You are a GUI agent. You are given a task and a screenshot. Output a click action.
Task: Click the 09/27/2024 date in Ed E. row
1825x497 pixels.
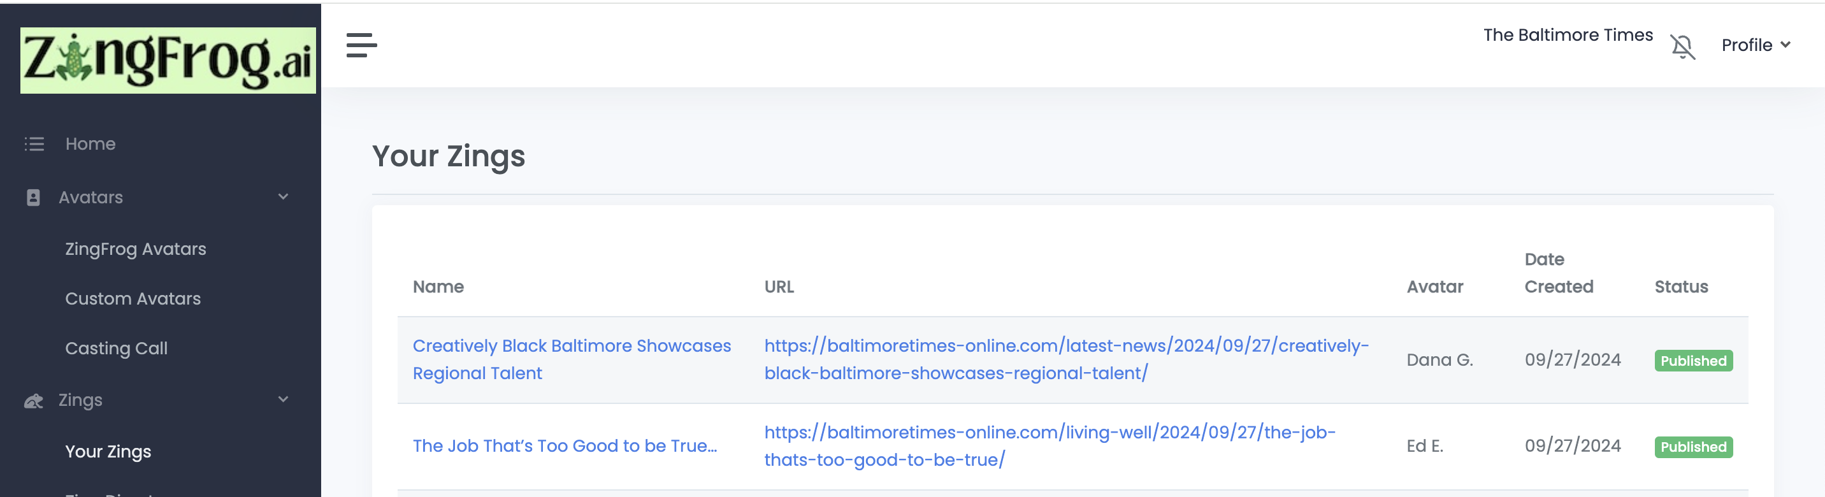click(x=1573, y=446)
